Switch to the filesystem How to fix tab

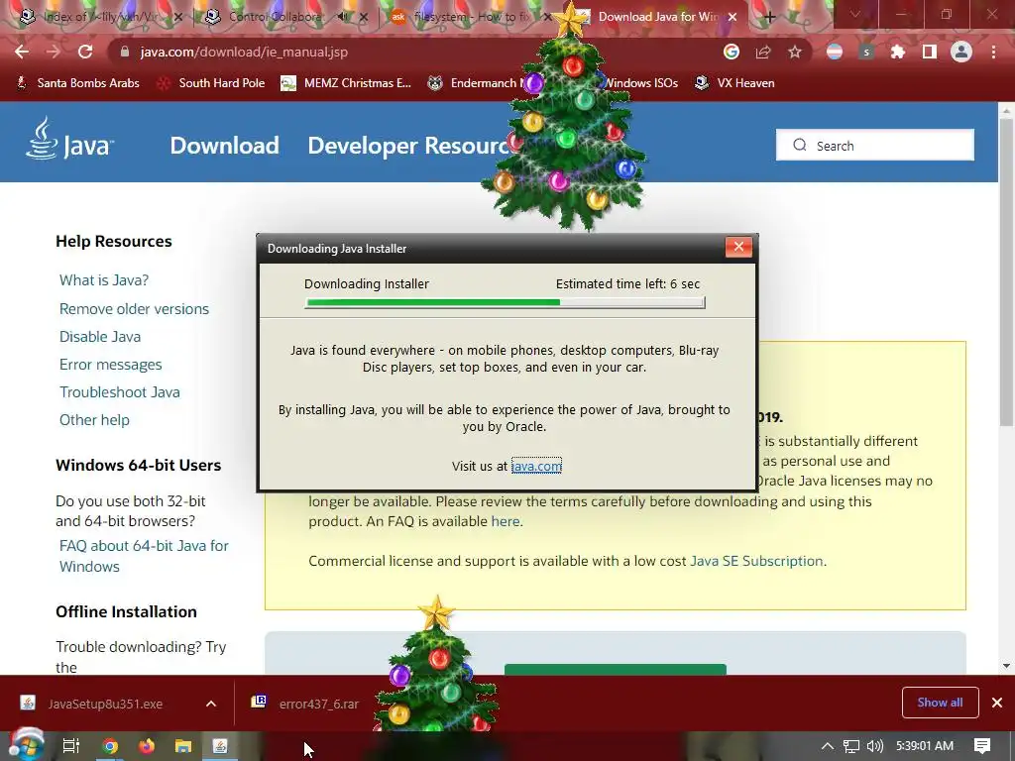point(469,17)
